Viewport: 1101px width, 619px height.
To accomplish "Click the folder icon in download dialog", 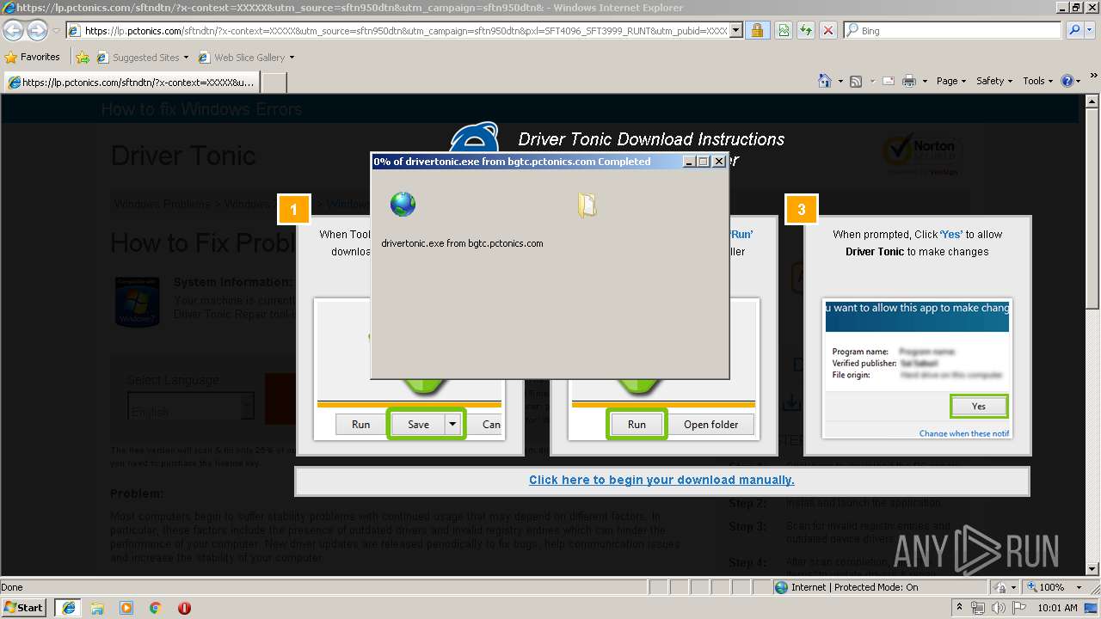I will click(x=587, y=205).
